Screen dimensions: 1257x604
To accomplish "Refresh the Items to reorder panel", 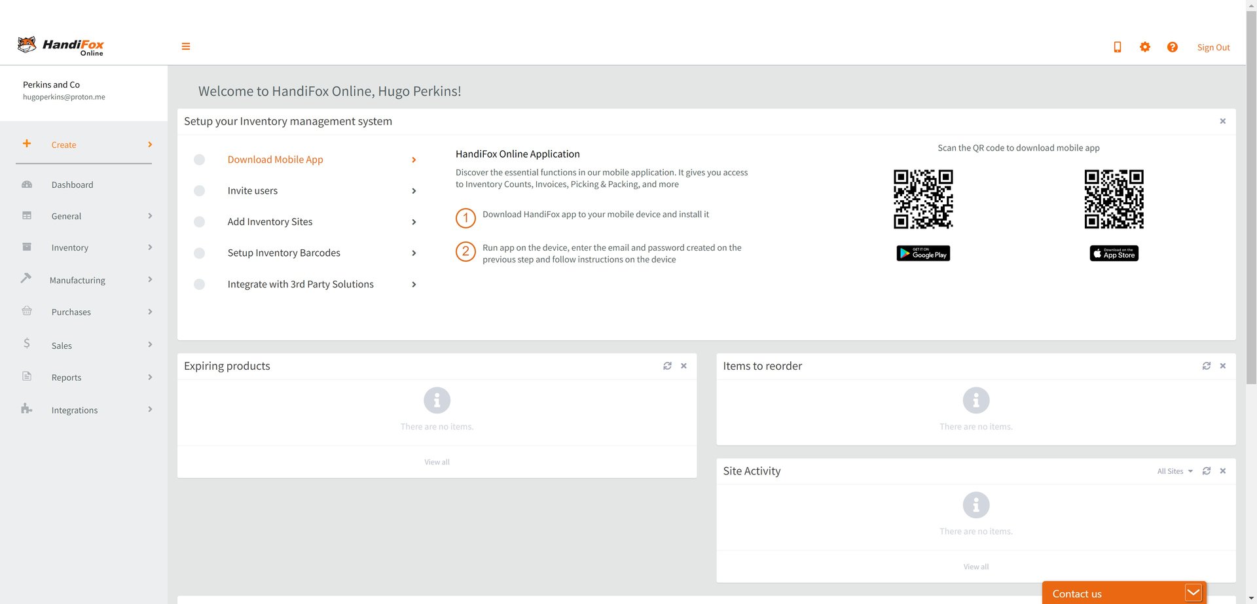I will pos(1207,366).
